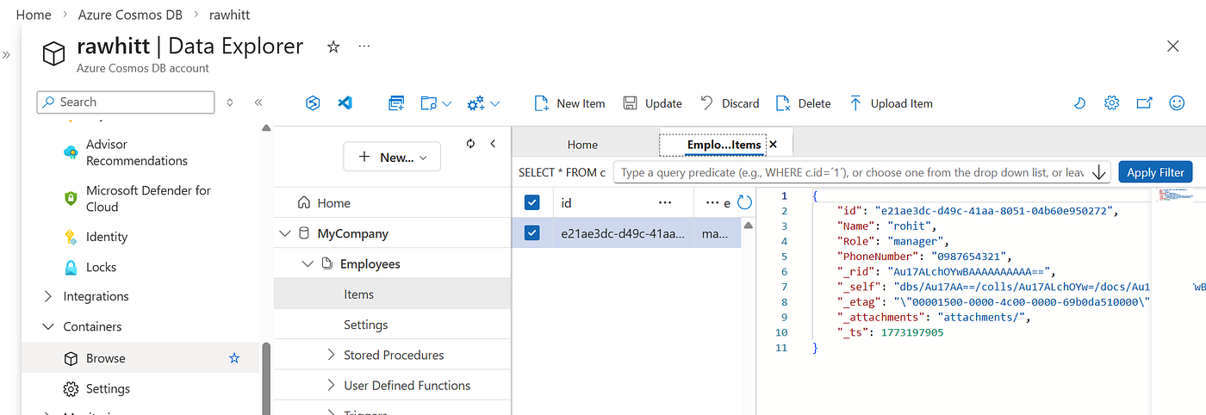Click the up/down arrows beside Search

(x=230, y=102)
